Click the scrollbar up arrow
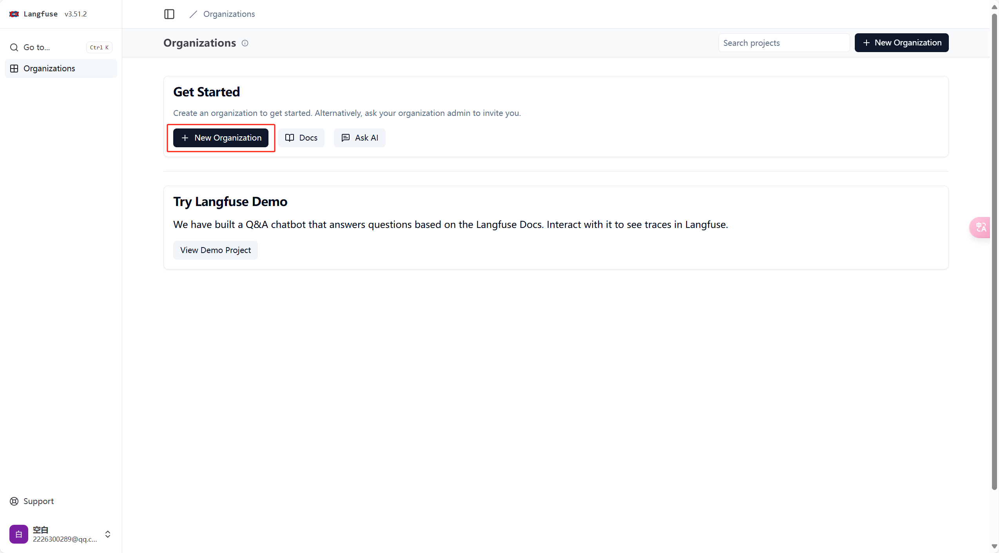 click(x=994, y=7)
